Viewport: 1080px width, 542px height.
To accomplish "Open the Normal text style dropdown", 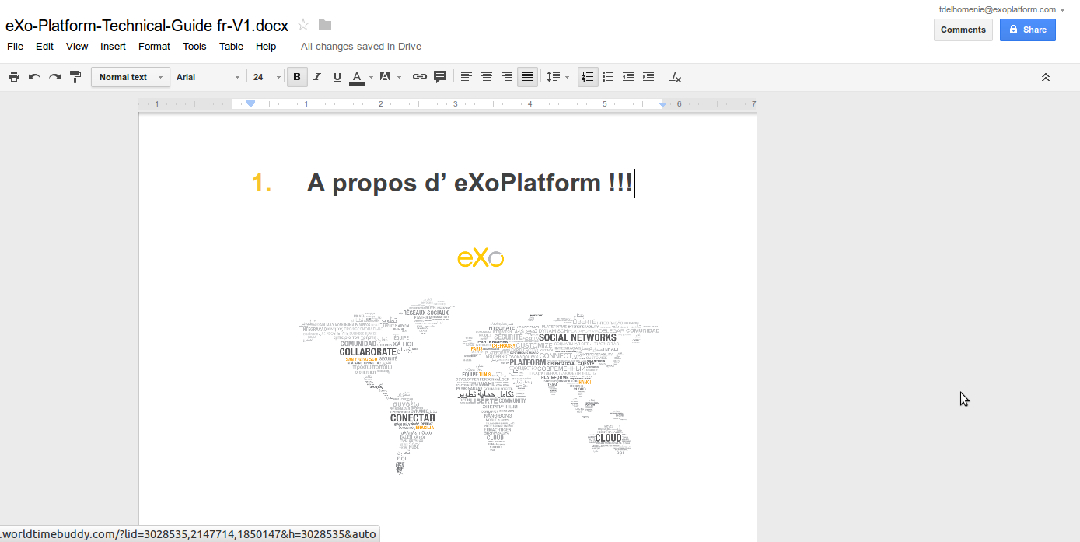I will tap(131, 77).
